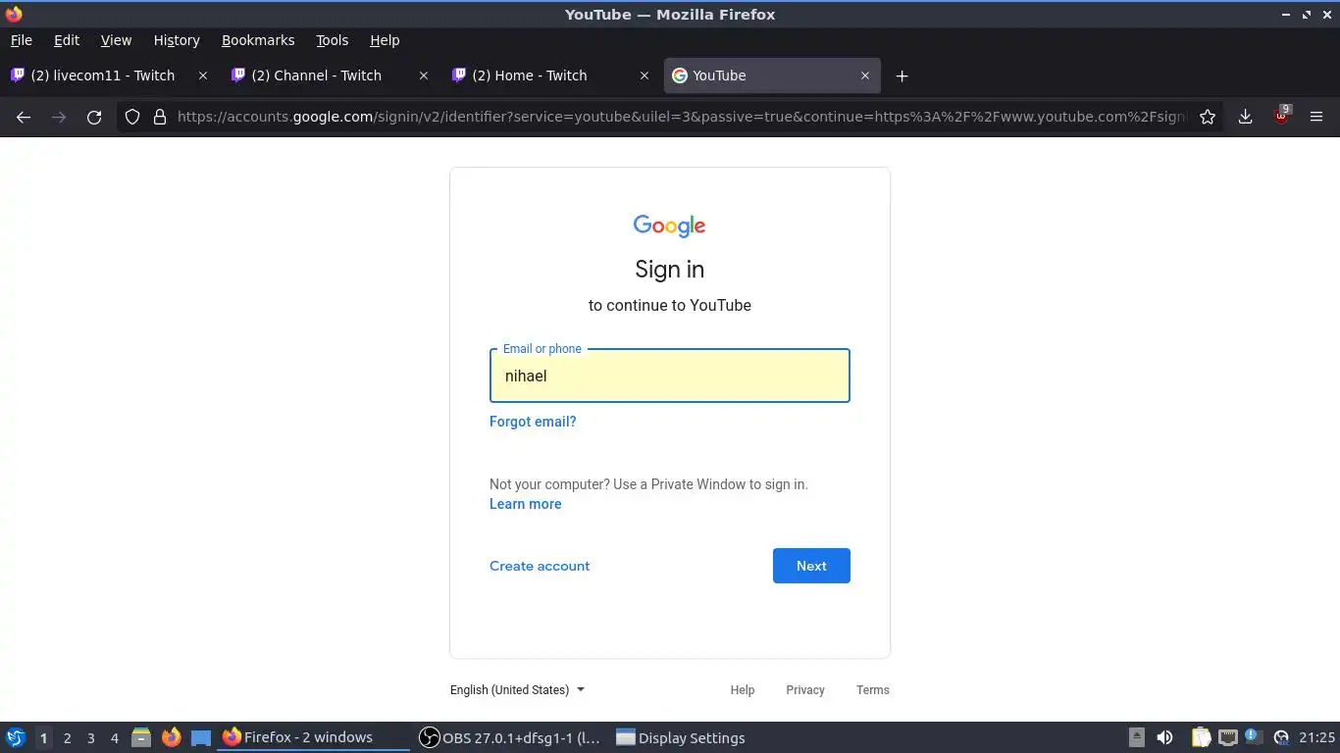Open the footer Help link
Viewport: 1340px width, 753px height.
point(743,690)
